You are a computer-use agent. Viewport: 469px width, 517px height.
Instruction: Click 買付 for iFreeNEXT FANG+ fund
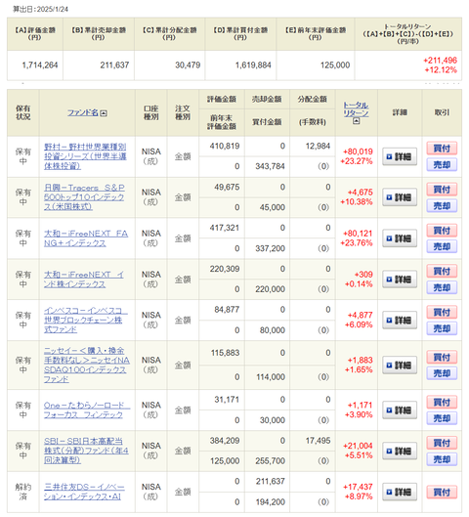442,230
